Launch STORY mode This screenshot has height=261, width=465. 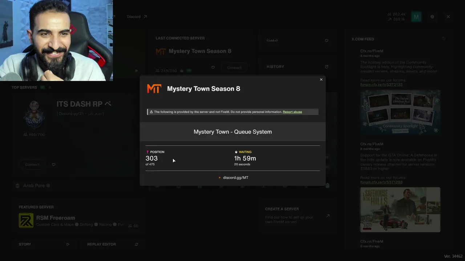click(45, 244)
